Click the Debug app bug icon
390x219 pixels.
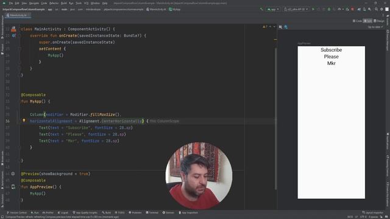[x=329, y=9]
